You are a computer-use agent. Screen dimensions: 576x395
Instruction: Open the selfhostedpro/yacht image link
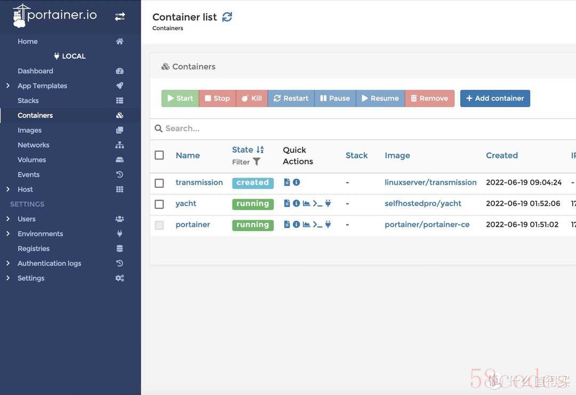[x=423, y=203]
